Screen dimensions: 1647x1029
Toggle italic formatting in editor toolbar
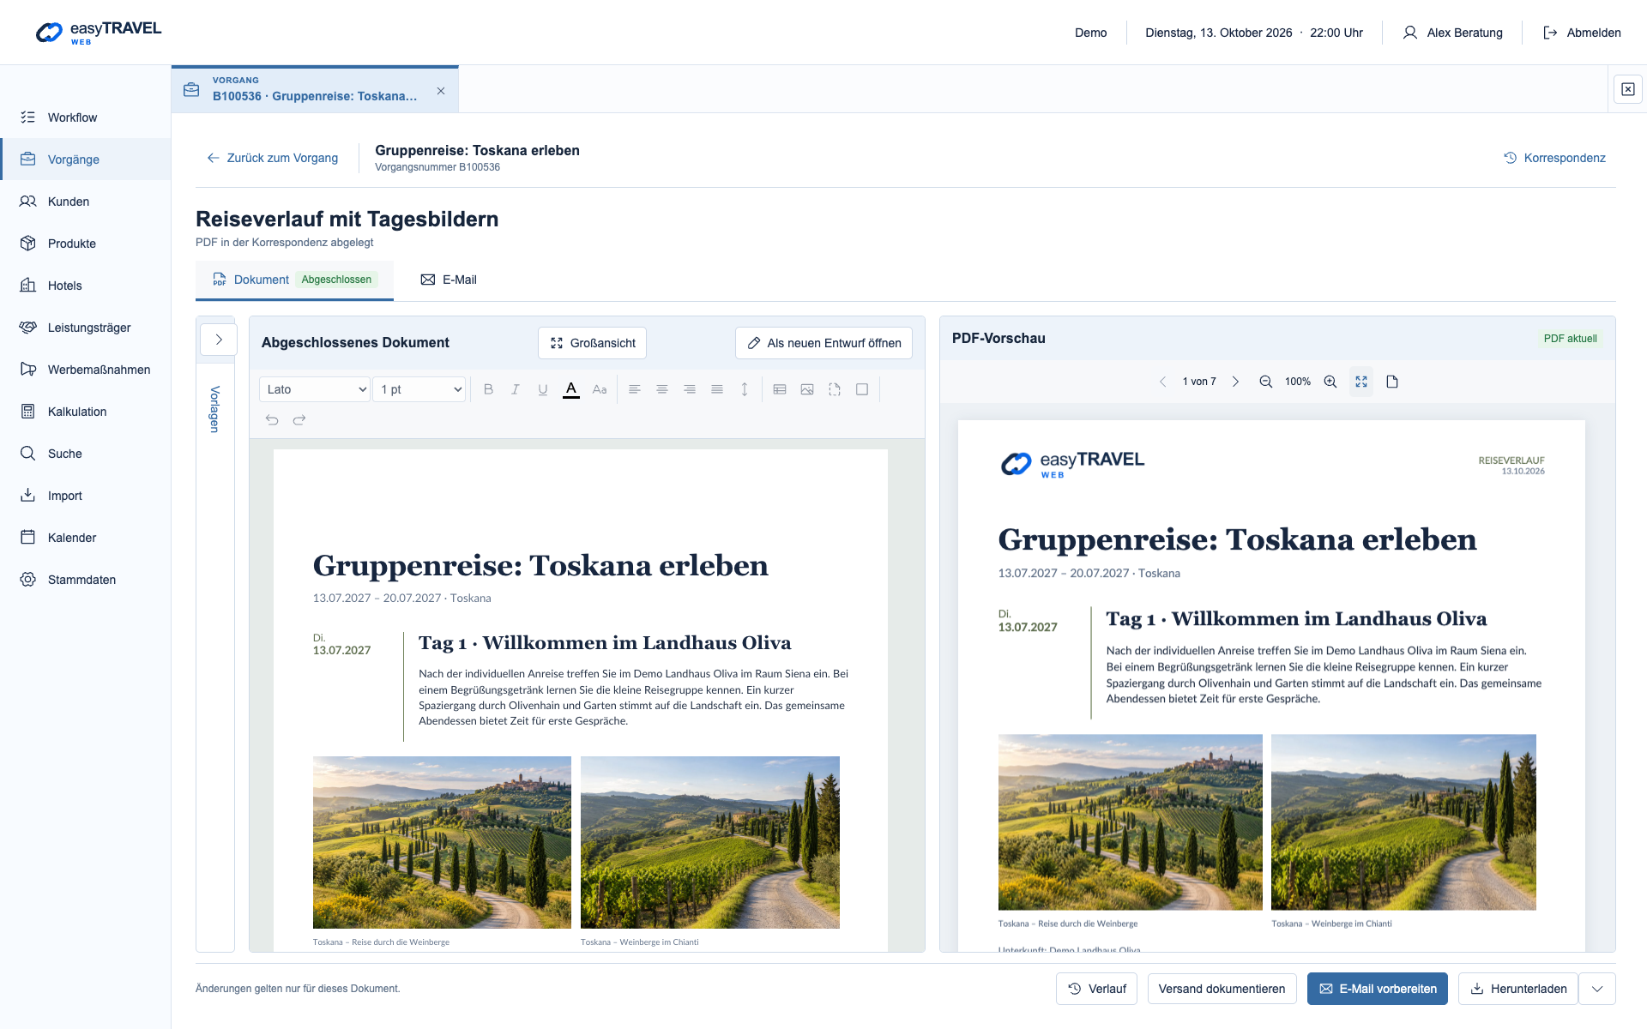(516, 389)
